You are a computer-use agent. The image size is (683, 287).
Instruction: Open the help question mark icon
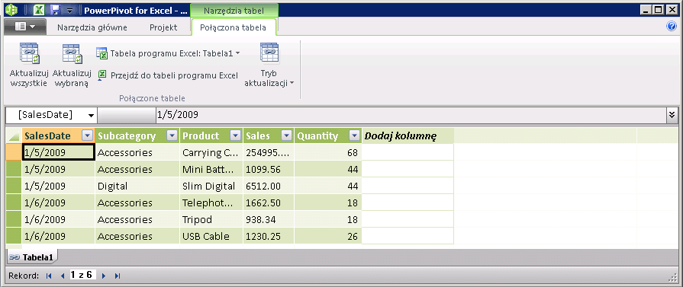672,27
